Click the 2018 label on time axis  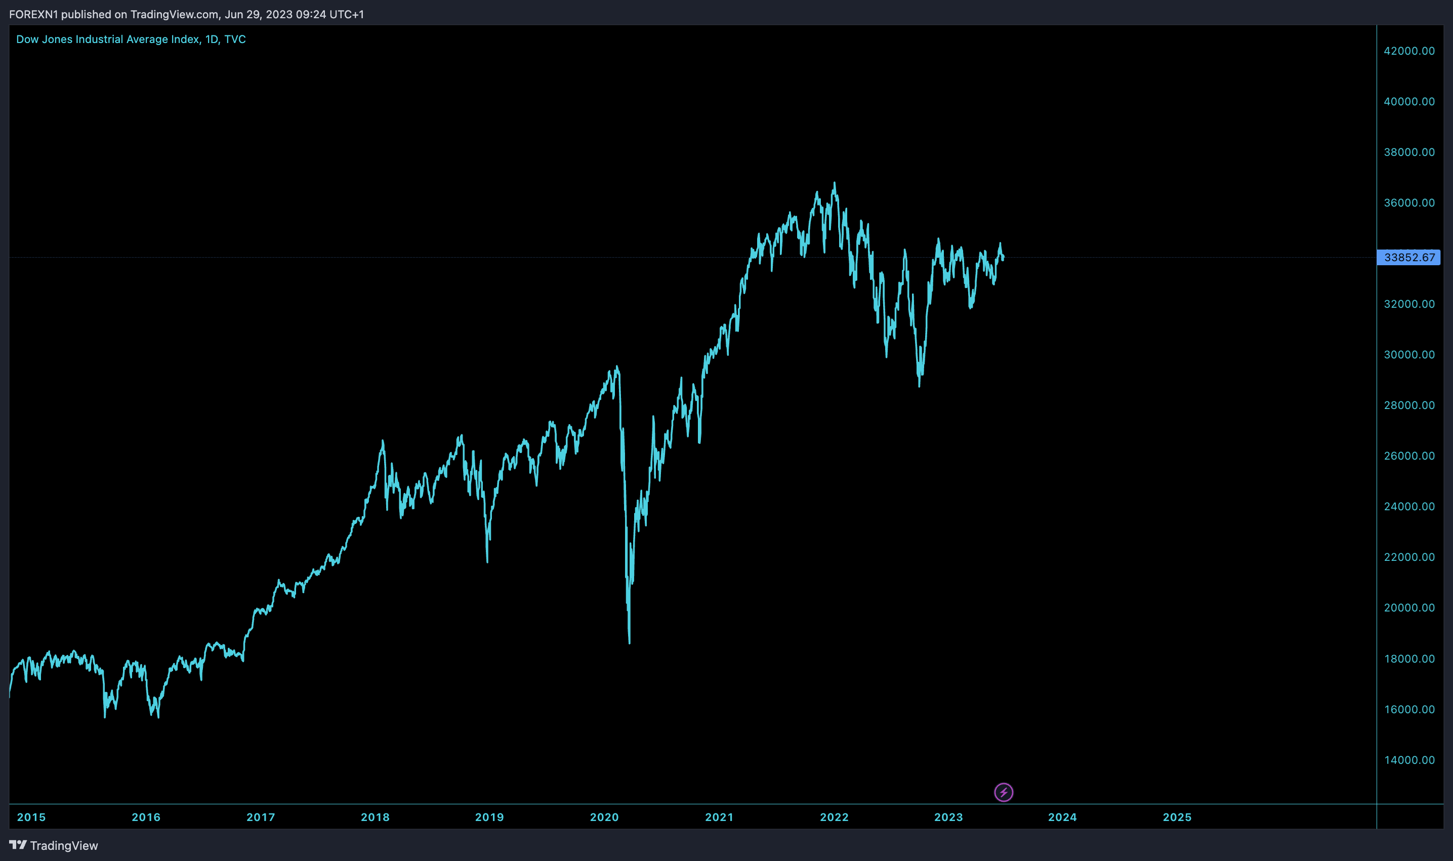pos(376,817)
